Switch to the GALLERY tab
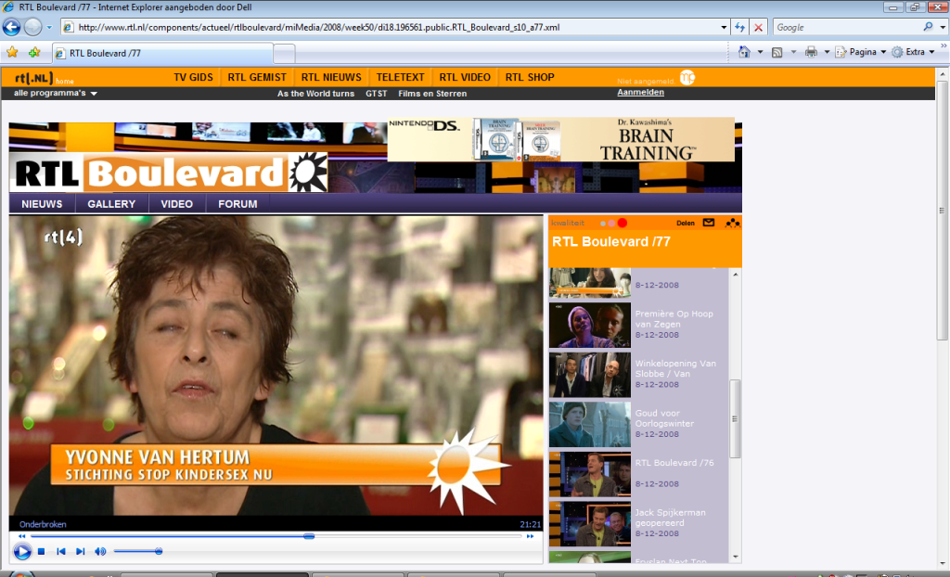 click(x=111, y=204)
